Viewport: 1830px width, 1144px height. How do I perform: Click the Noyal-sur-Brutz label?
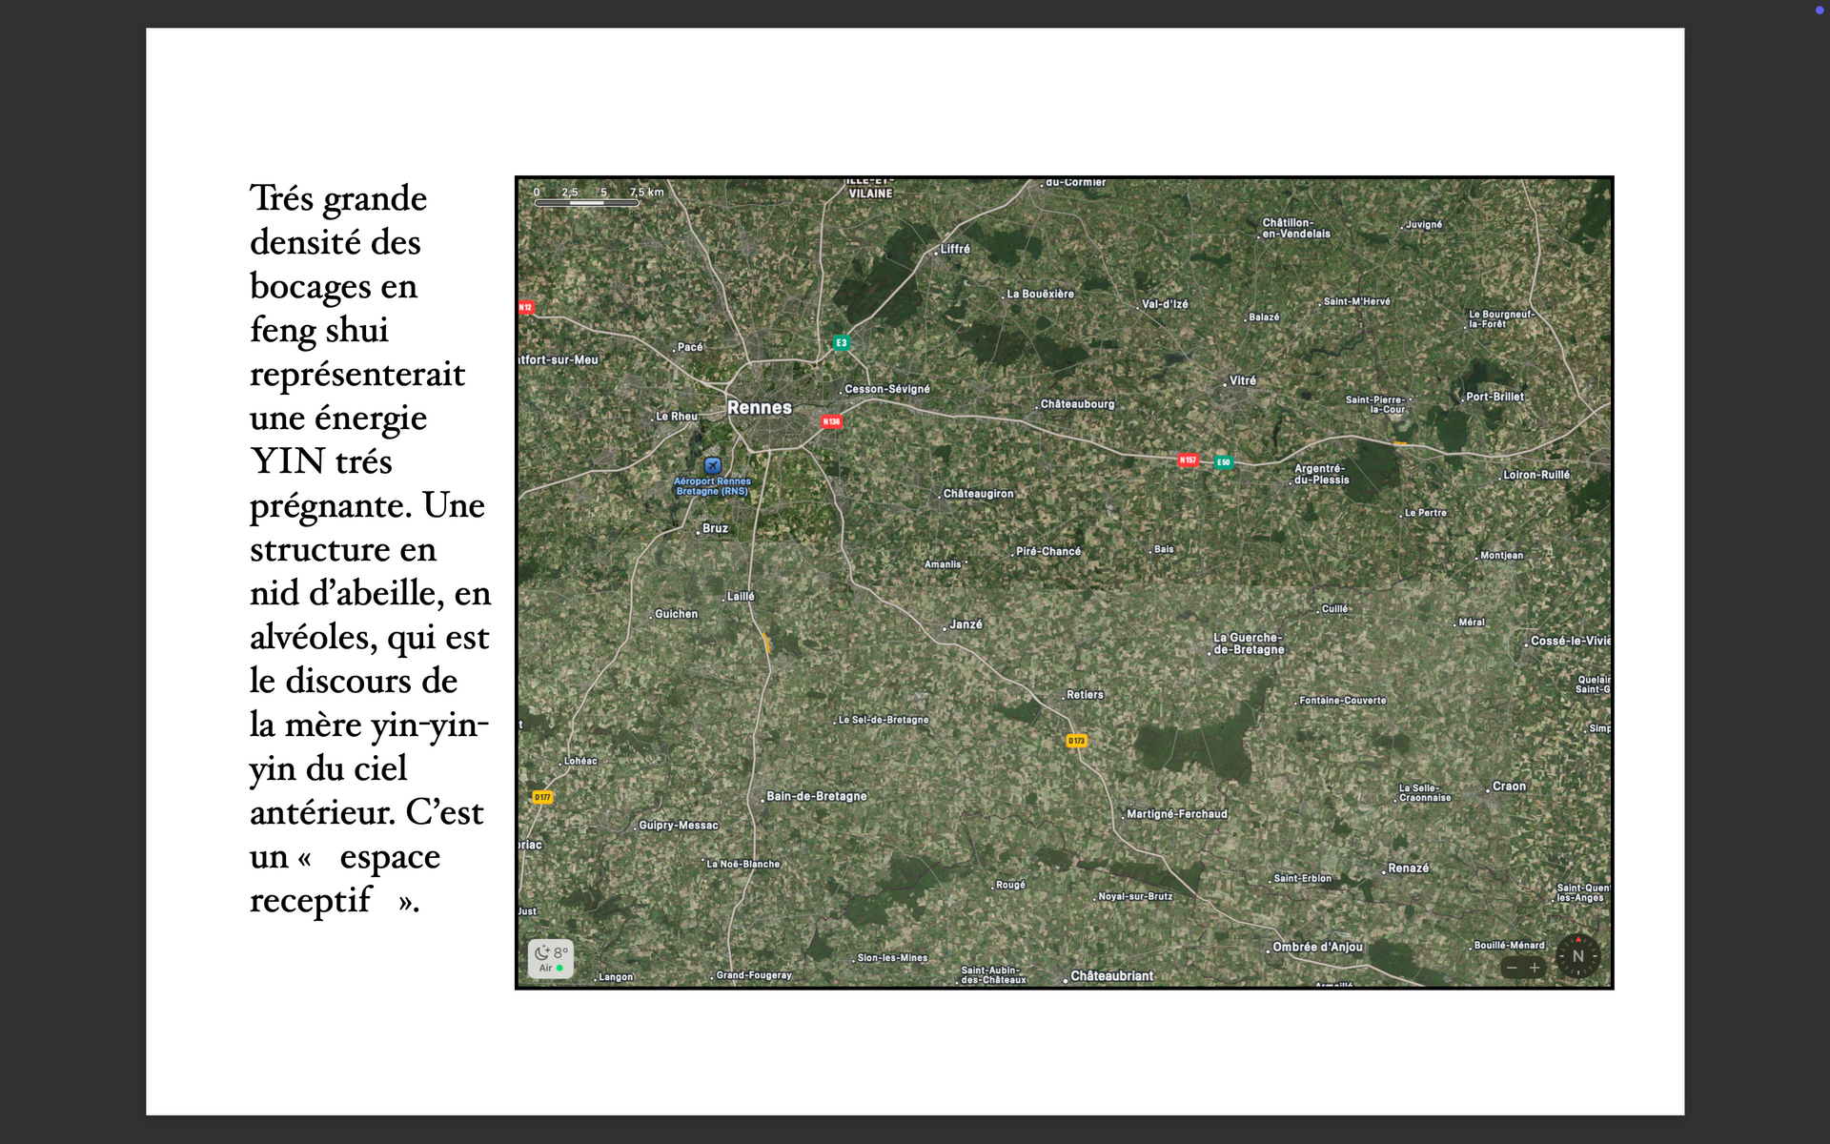[x=1135, y=897]
